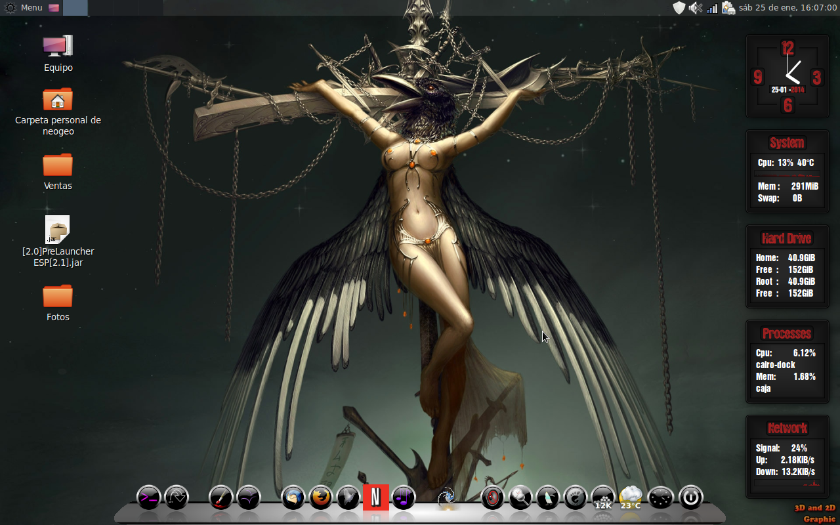840x525 pixels.
Task: Open the shield security icon in the tray
Action: coord(679,8)
